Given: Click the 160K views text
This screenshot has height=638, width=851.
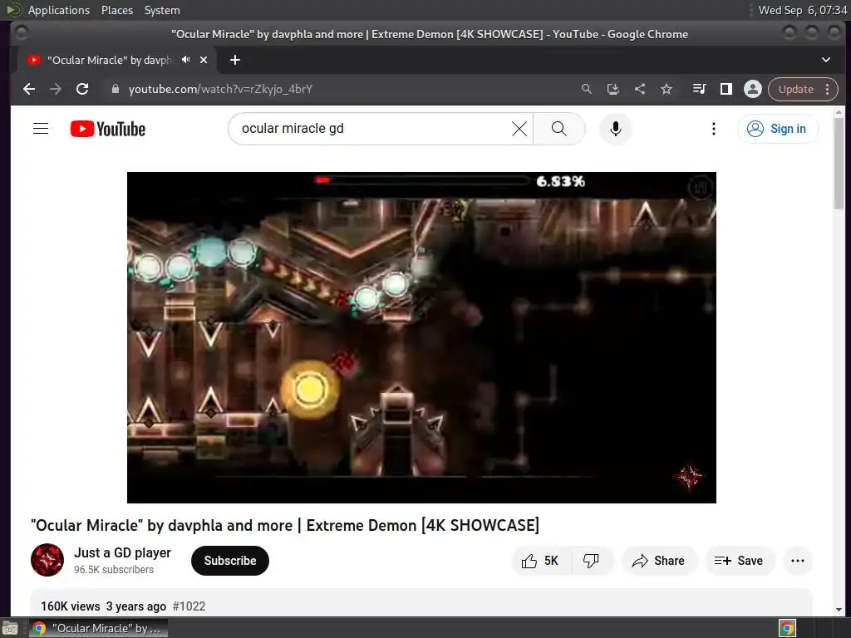Looking at the screenshot, I should coord(70,606).
